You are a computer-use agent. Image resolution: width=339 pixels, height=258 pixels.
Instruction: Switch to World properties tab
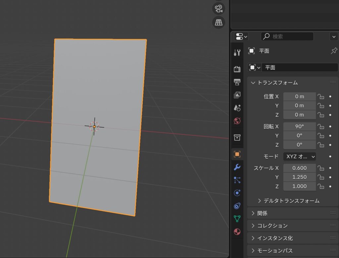pyautogui.click(x=237, y=121)
